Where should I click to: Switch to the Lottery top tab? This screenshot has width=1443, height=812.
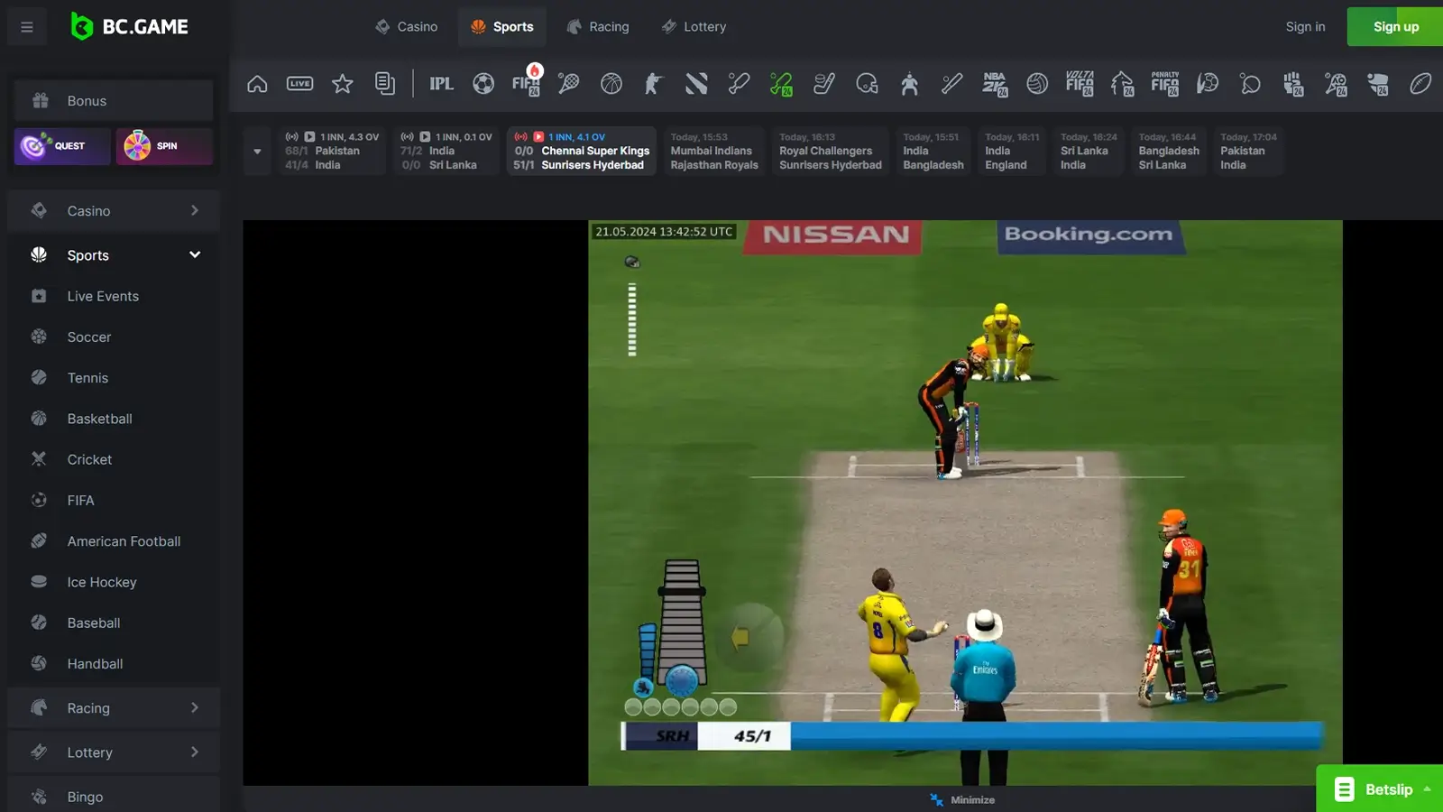[x=694, y=27]
